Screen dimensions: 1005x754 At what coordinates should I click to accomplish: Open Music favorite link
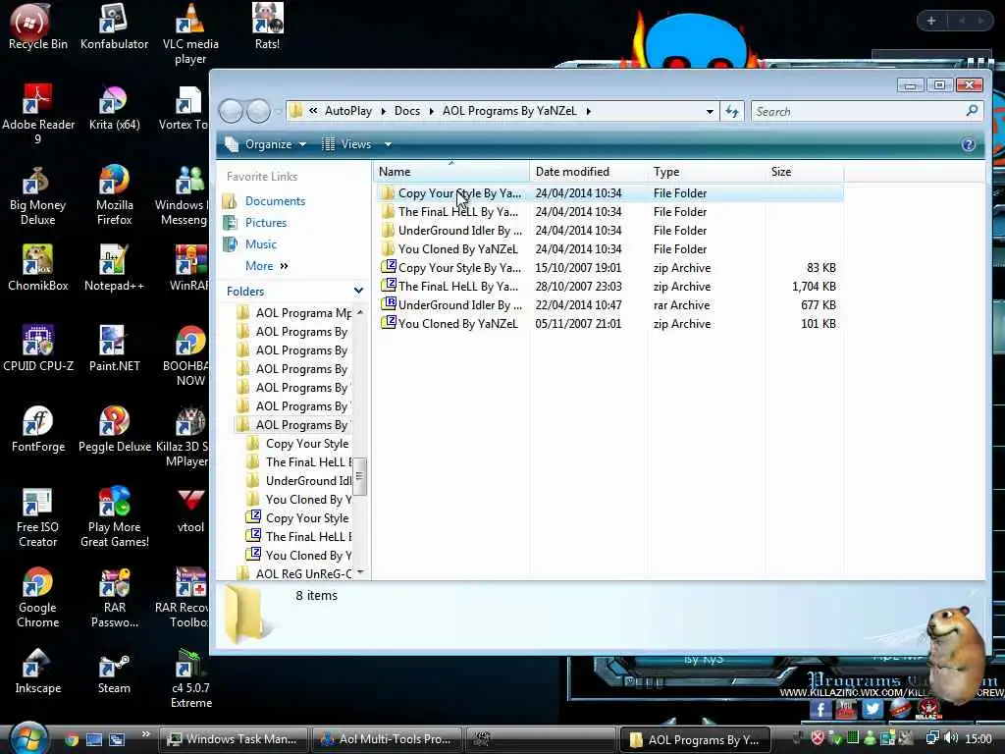[x=260, y=244]
